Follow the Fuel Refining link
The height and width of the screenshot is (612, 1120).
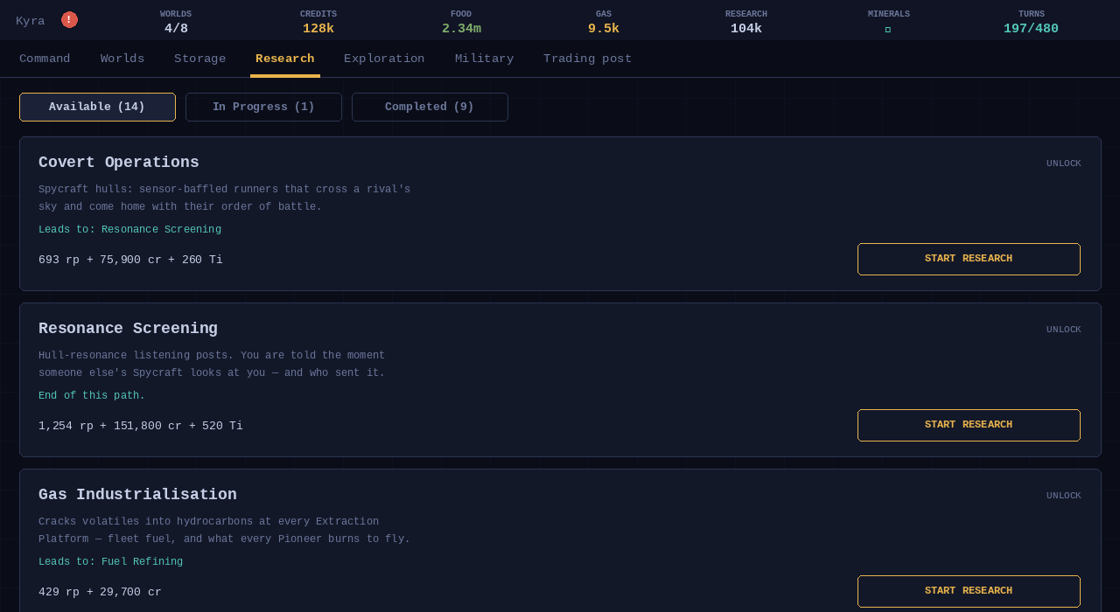[142, 562]
